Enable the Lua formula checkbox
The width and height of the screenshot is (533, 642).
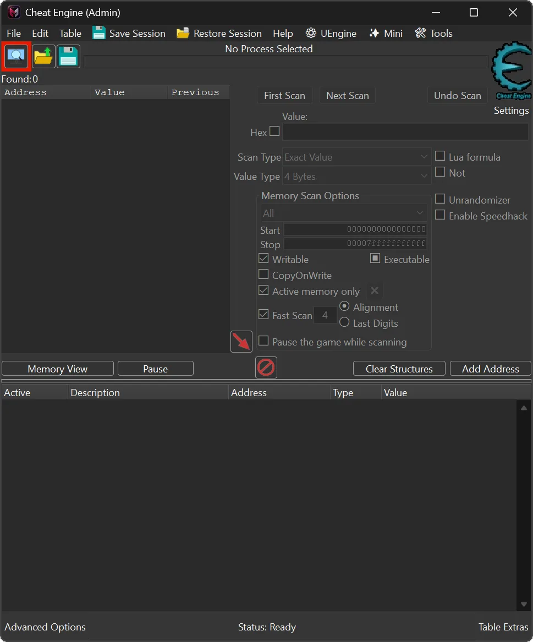440,156
